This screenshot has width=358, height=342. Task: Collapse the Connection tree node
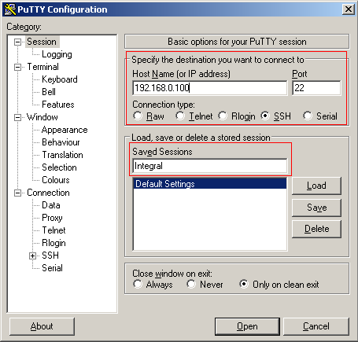click(x=17, y=193)
